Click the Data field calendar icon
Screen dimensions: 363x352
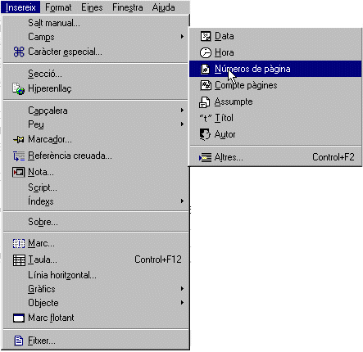(206, 36)
